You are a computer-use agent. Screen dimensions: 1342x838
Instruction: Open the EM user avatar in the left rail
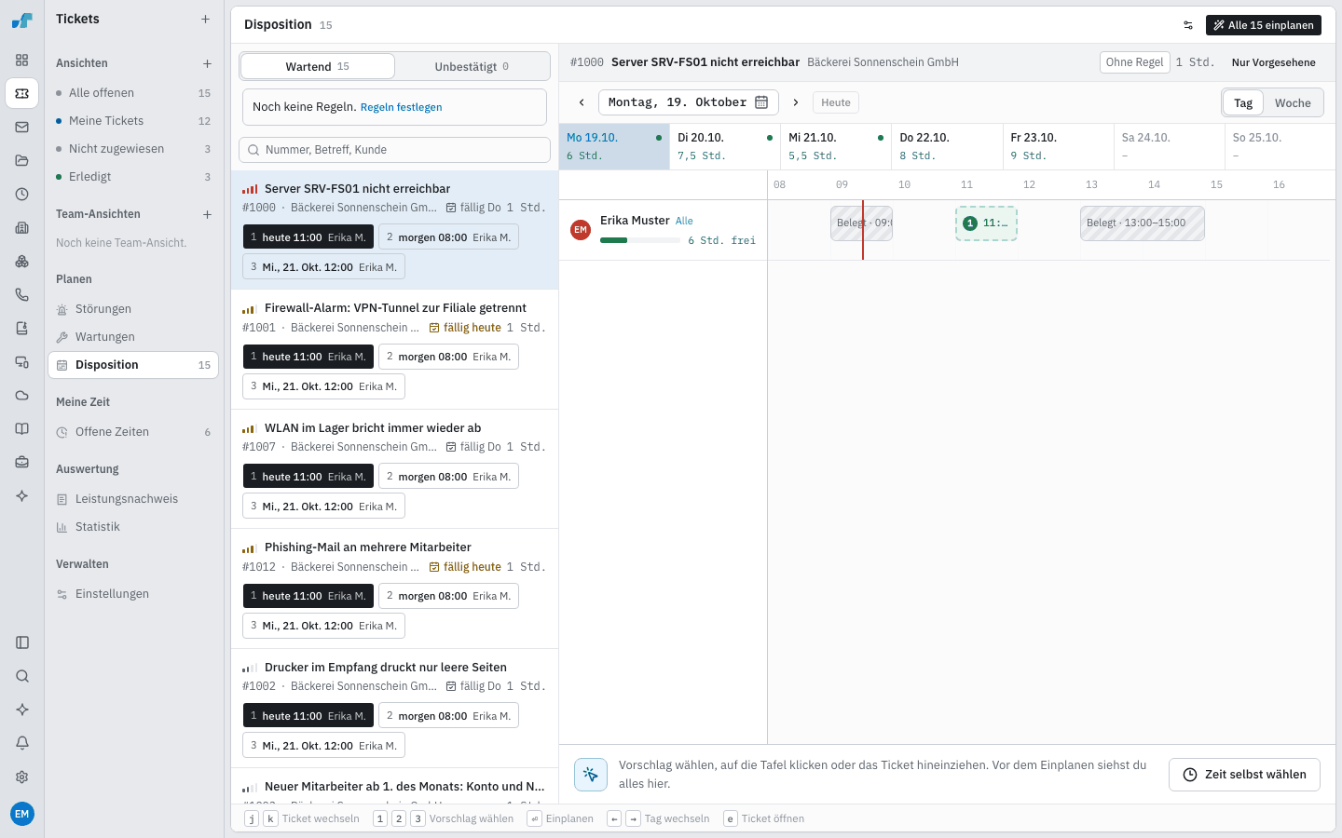(22, 814)
